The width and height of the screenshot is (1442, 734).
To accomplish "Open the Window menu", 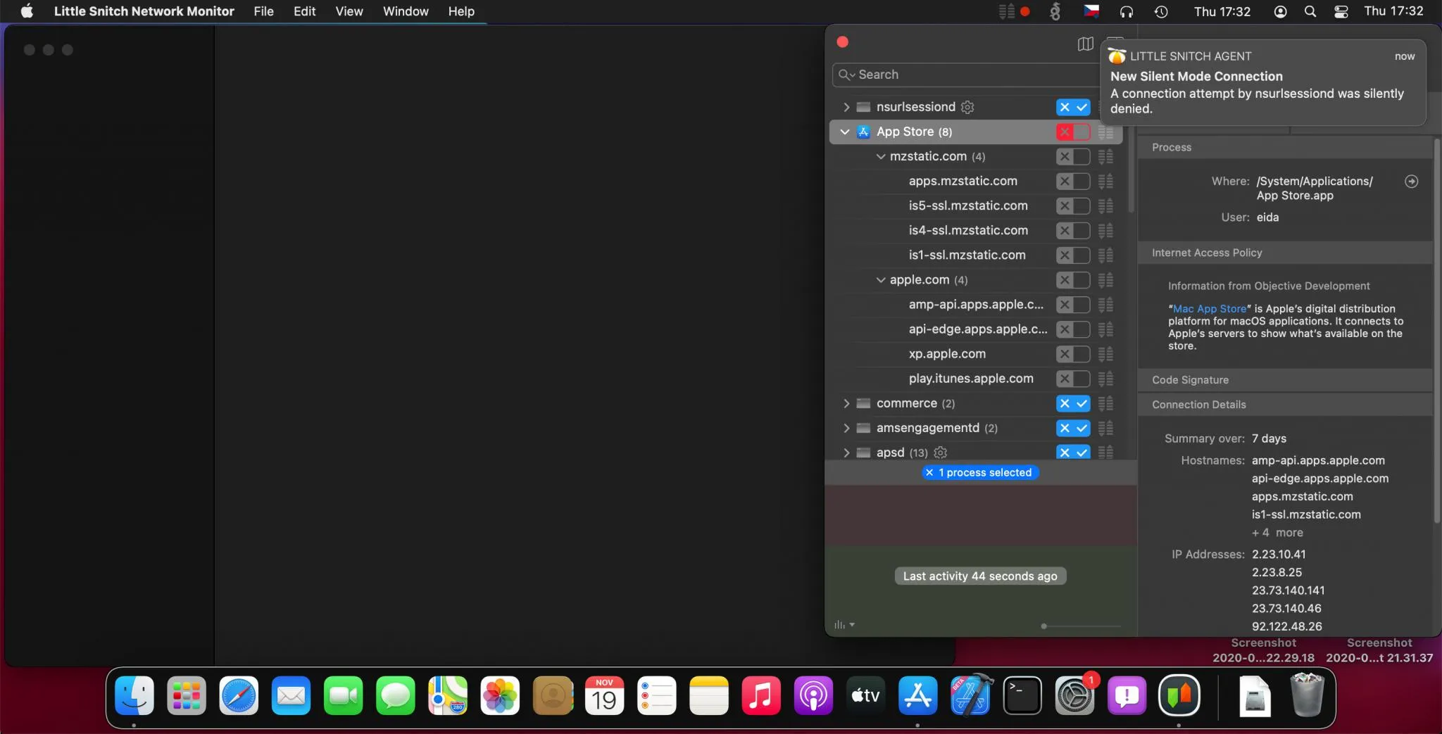I will pos(406,11).
